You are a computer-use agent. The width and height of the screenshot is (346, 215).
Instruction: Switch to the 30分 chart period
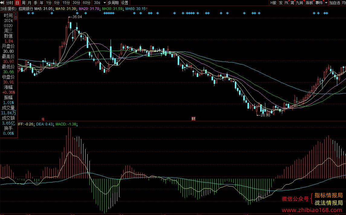coord(76,3)
